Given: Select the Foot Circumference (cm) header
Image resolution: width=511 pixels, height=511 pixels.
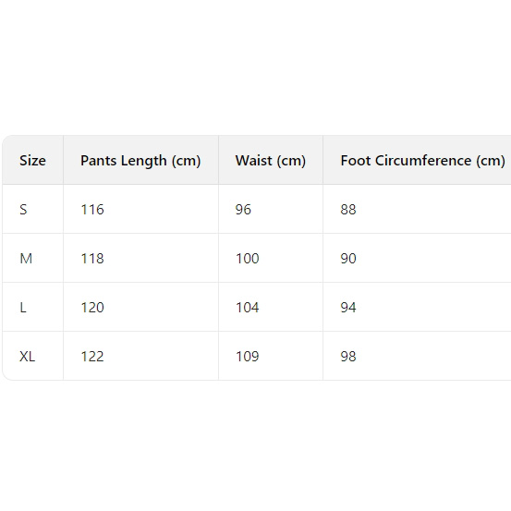Looking at the screenshot, I should tap(422, 161).
